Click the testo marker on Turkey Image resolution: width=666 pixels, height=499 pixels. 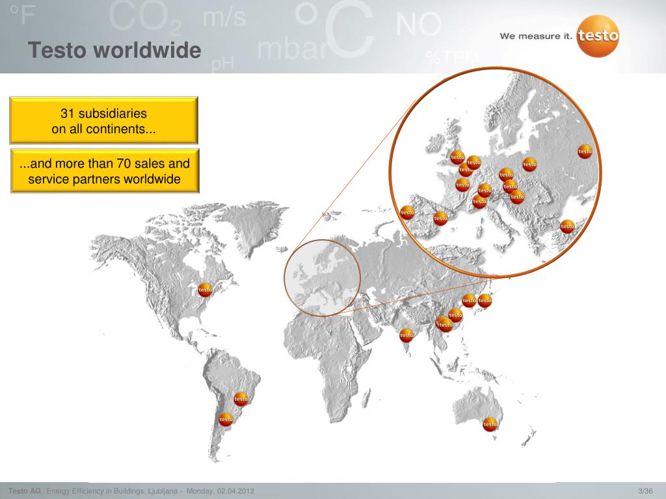[567, 226]
